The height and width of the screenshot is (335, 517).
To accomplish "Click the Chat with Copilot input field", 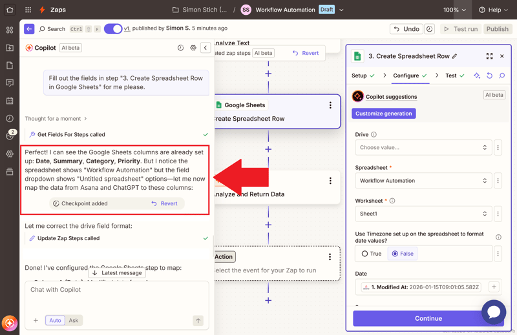I will pyautogui.click(x=116, y=290).
